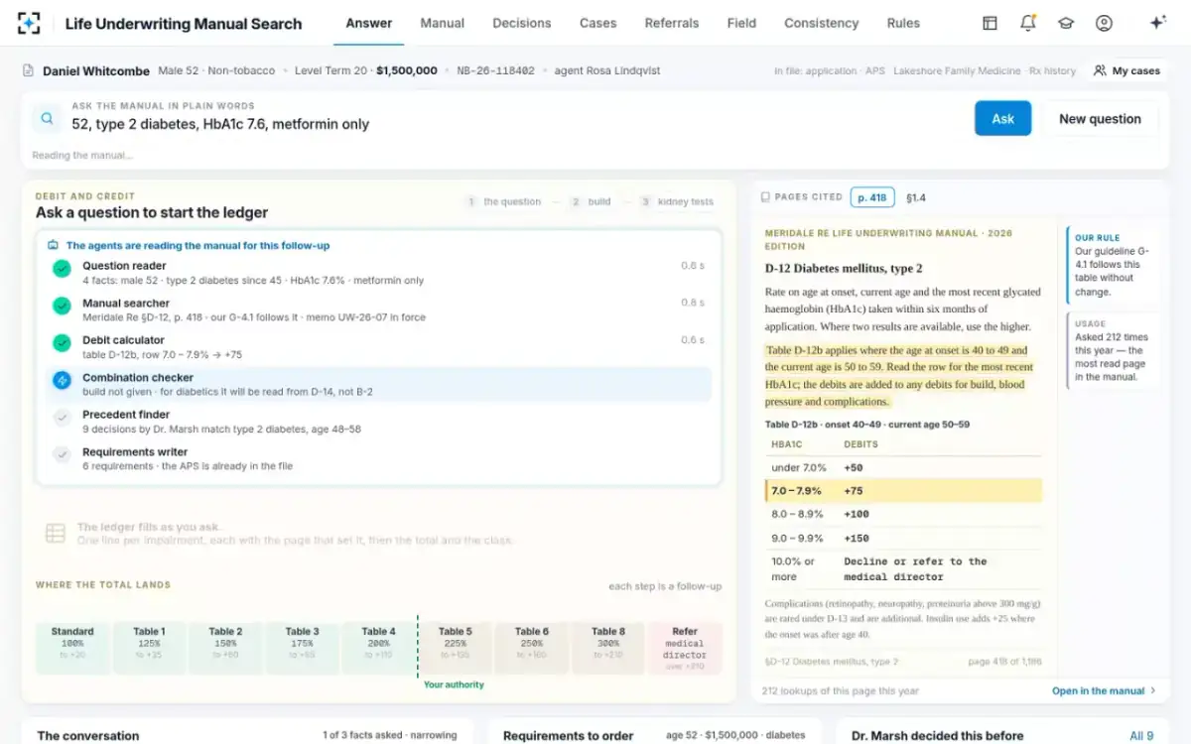Screen dimensions: 1191x744
Task: Jump to step 3 kidney tests
Action: click(677, 201)
